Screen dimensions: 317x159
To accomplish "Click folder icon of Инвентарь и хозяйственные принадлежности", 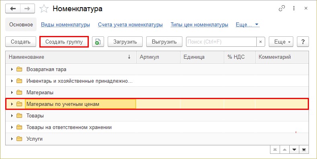I will 19,81.
